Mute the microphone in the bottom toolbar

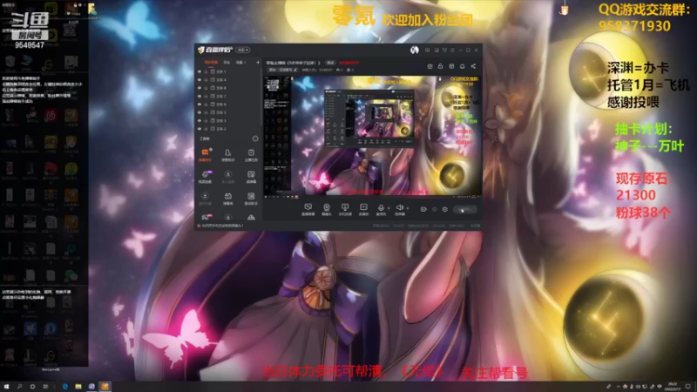pyautogui.click(x=381, y=208)
